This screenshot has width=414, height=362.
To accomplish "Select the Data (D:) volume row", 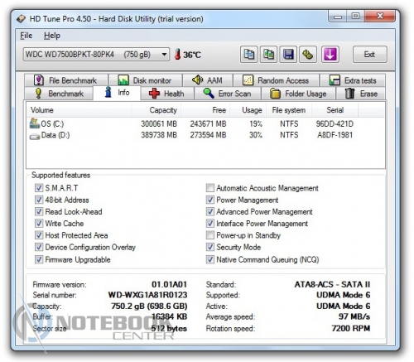I will tap(205, 135).
